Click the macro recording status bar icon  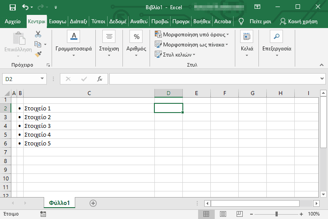tap(43, 214)
